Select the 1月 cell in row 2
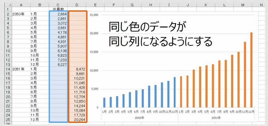 [40, 14]
